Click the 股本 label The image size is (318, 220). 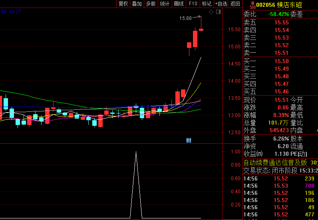pyautogui.click(x=296, y=139)
